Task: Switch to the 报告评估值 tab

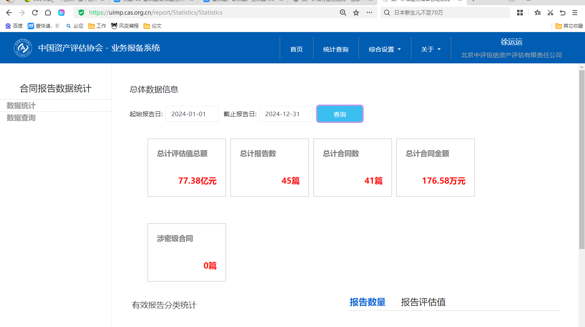Action: click(423, 302)
